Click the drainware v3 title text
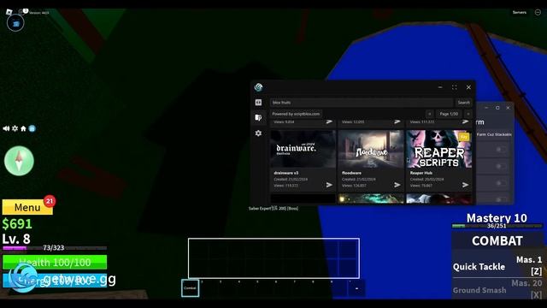The image size is (547, 308). pyautogui.click(x=286, y=173)
